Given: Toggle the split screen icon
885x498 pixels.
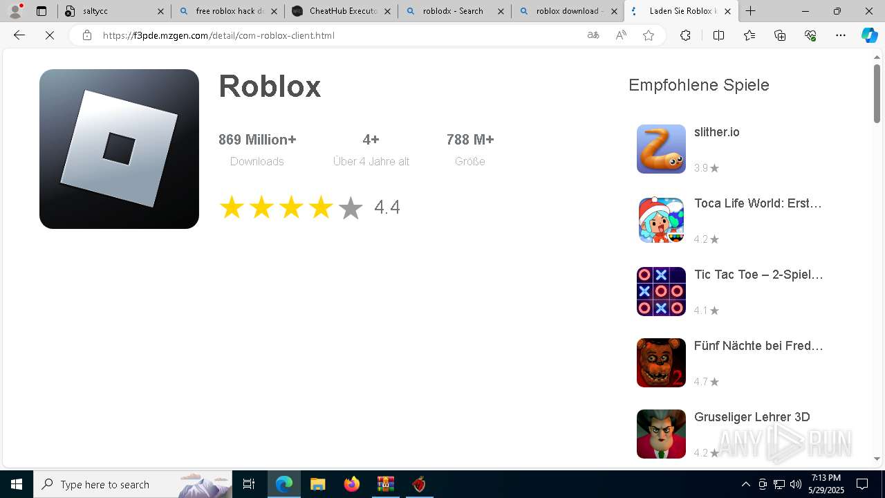Looking at the screenshot, I should pos(718,35).
